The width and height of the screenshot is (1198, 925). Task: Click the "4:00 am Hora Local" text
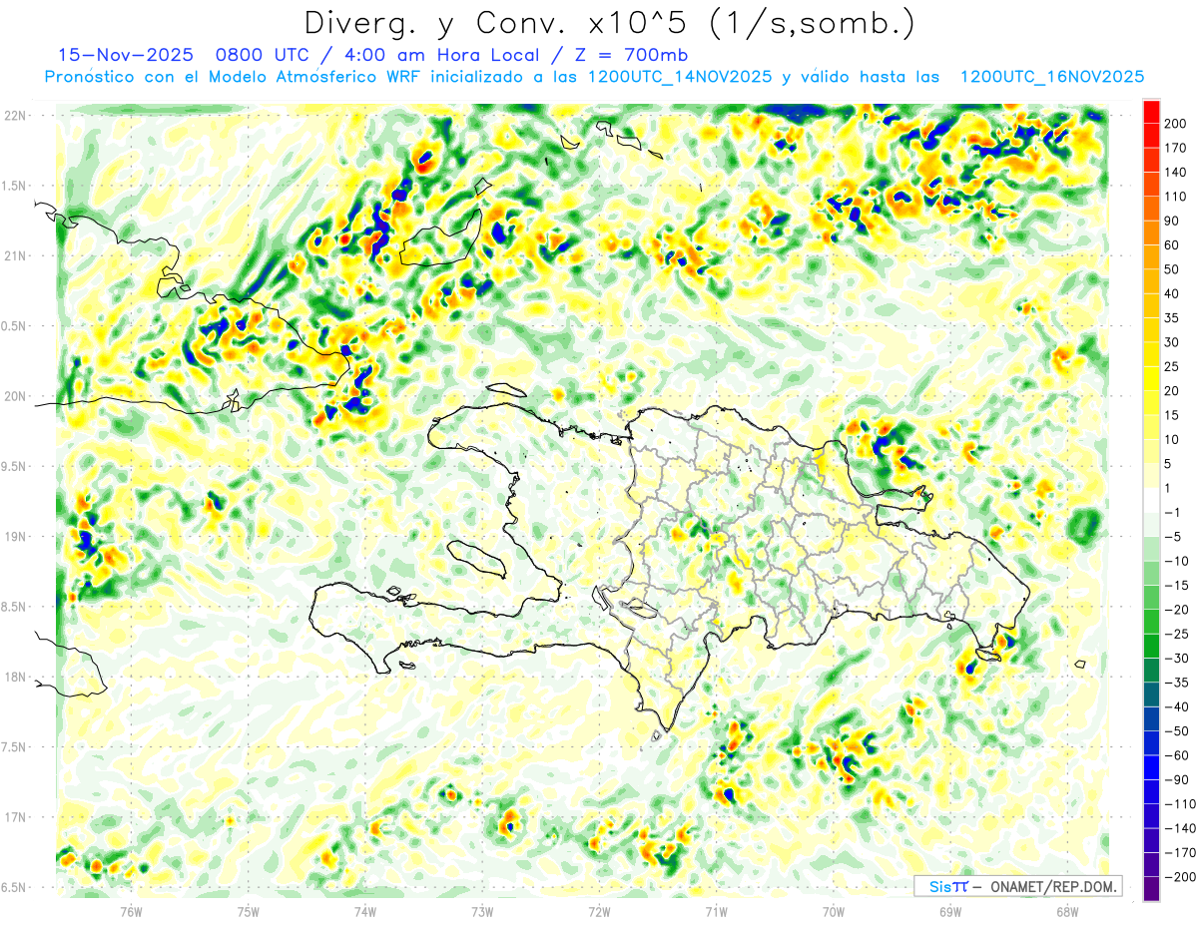click(443, 55)
